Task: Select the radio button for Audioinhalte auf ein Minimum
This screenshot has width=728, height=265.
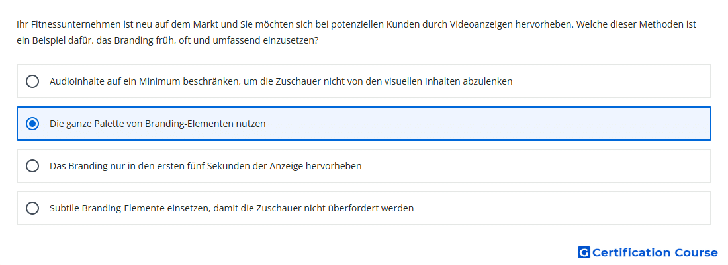Action: click(x=32, y=81)
